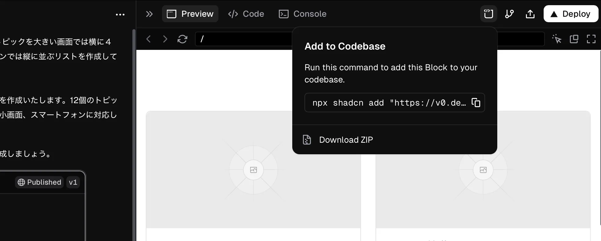
Task: Enter fullscreen preview mode
Action: coord(591,39)
